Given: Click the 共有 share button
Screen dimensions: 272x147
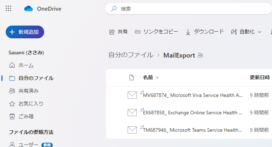Looking at the screenshot, I should tap(118, 32).
